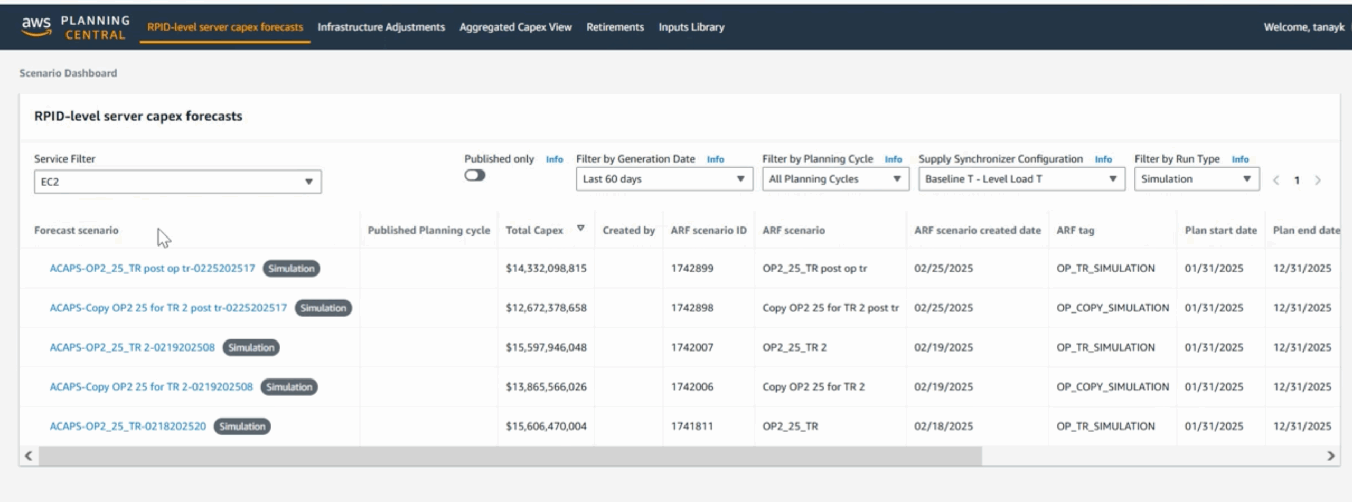1352x502 pixels.
Task: Click ARF scenario ID 1741811
Action: click(x=692, y=426)
